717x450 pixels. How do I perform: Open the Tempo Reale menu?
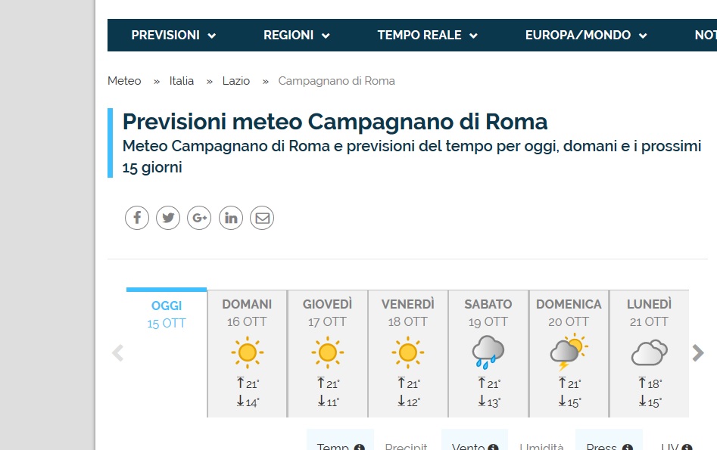click(x=427, y=36)
